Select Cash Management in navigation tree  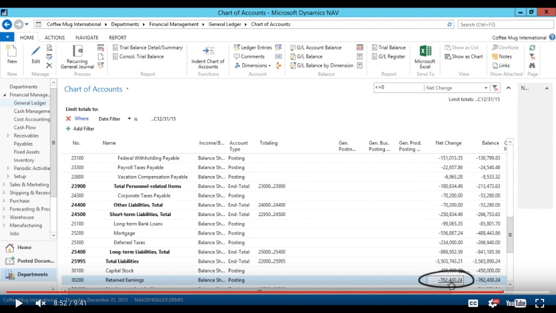point(32,111)
